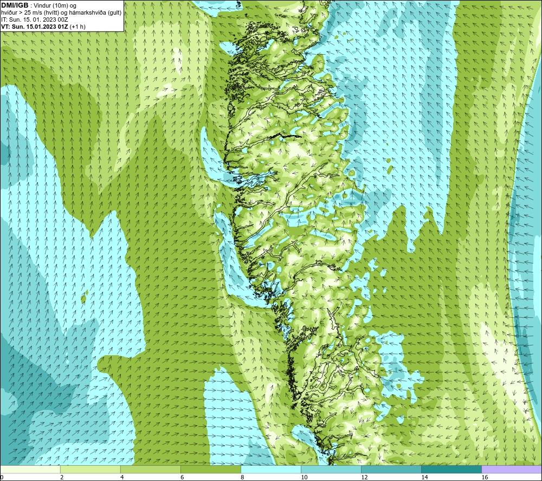542x481 pixels.
Task: Click the 2–4 m/s light green legend swatch
Action: point(91,469)
